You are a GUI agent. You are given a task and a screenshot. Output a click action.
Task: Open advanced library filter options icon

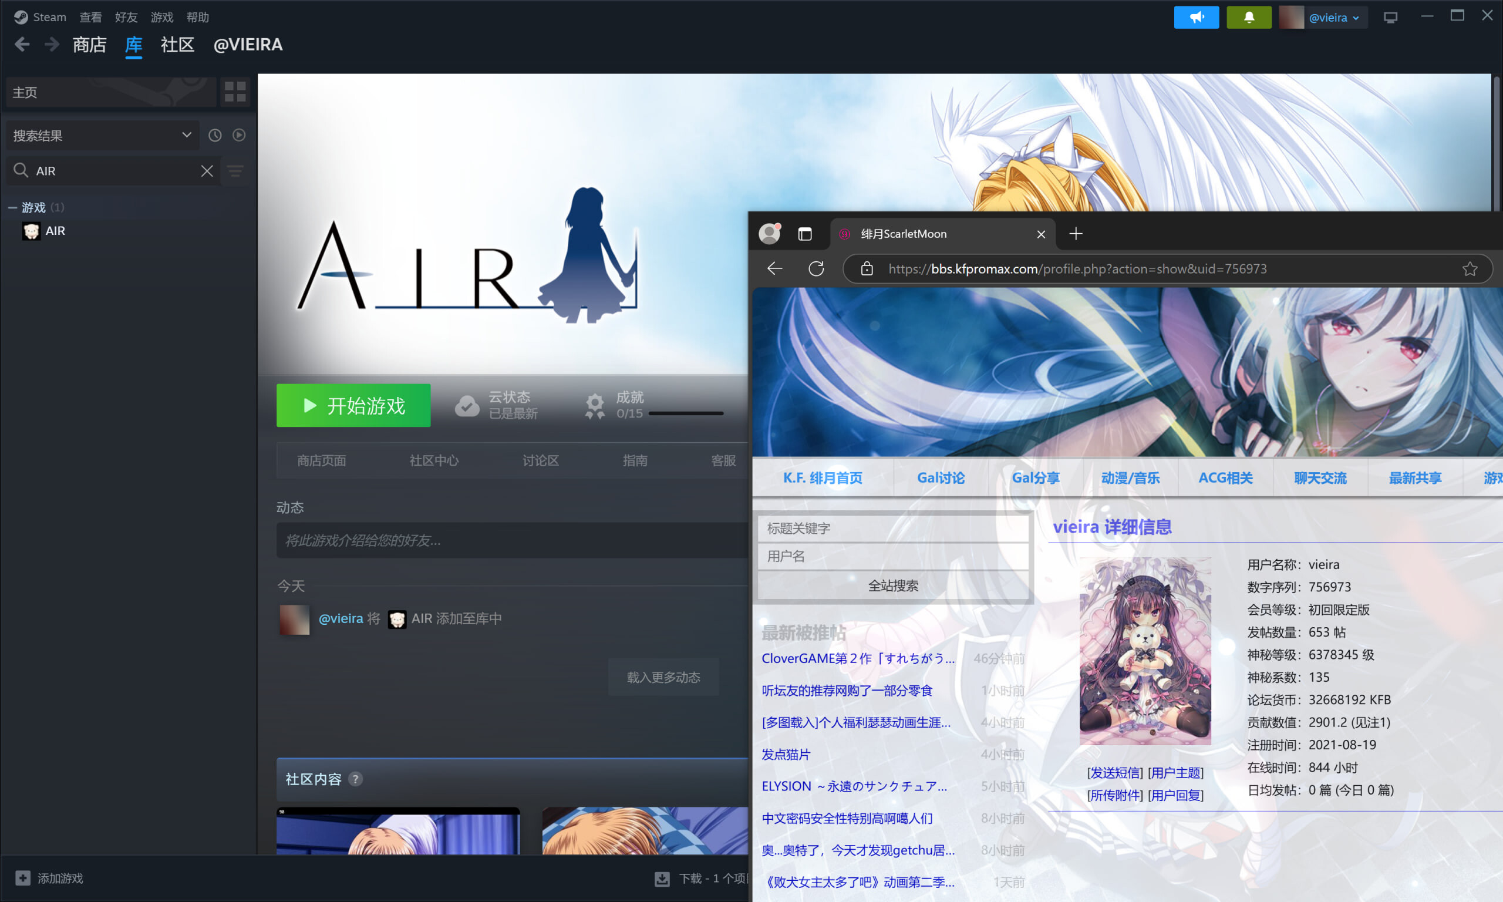(235, 171)
